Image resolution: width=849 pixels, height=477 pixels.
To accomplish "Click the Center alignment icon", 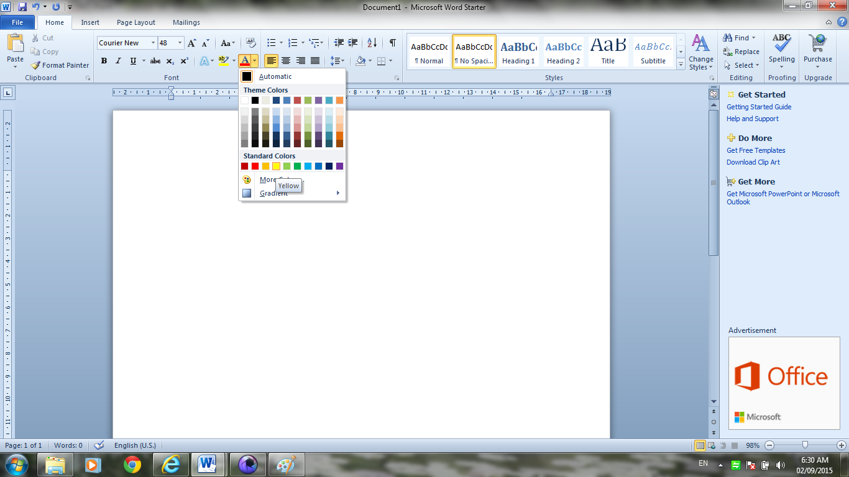I will pyautogui.click(x=286, y=61).
